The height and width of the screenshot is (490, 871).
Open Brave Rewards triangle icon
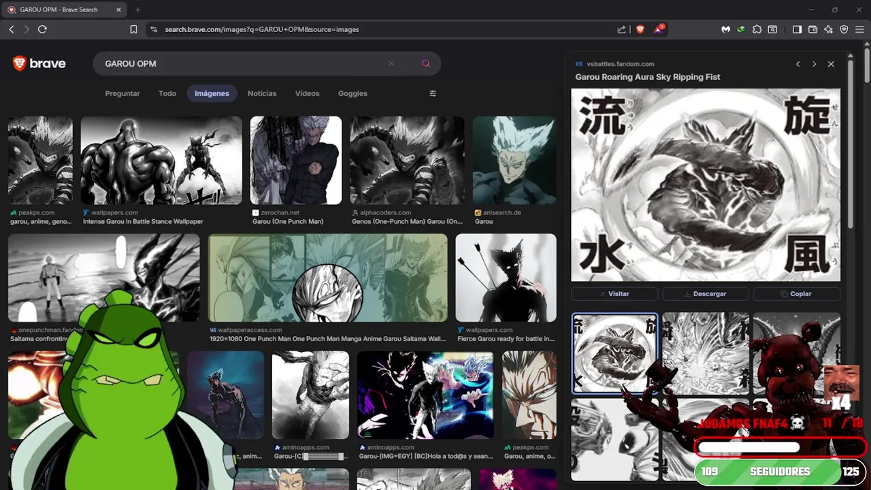pos(659,29)
